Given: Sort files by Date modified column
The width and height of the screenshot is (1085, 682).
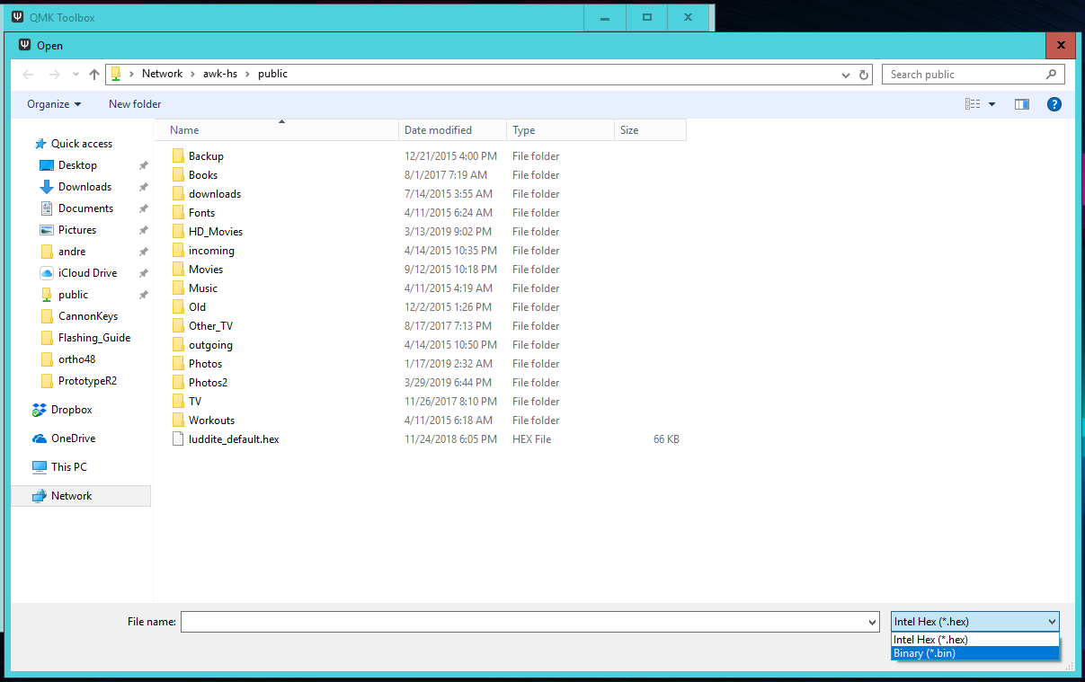Looking at the screenshot, I should click(438, 130).
